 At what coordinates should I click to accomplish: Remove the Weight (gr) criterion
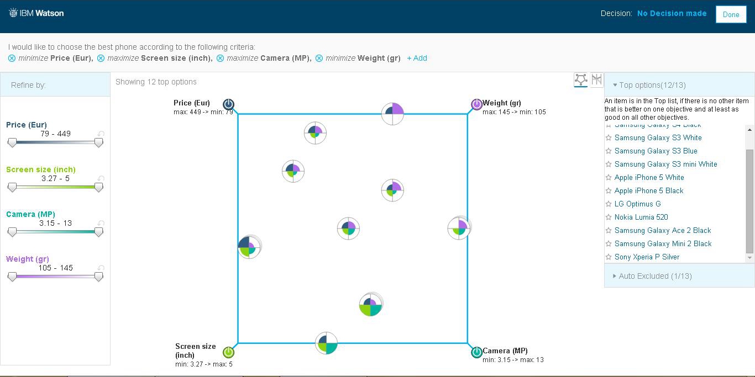point(319,58)
